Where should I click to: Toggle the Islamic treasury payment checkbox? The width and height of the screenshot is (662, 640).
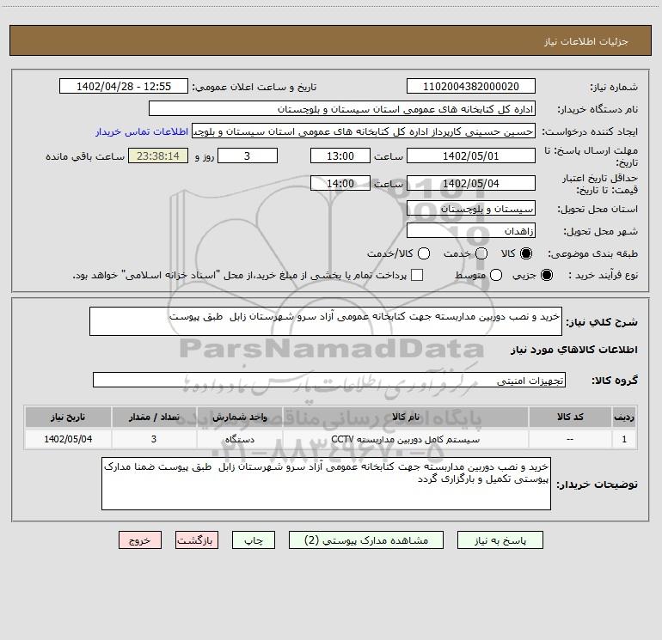point(417,275)
